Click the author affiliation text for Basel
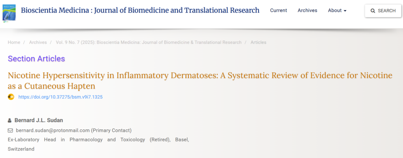This screenshot has width=403, height=158. (98, 140)
